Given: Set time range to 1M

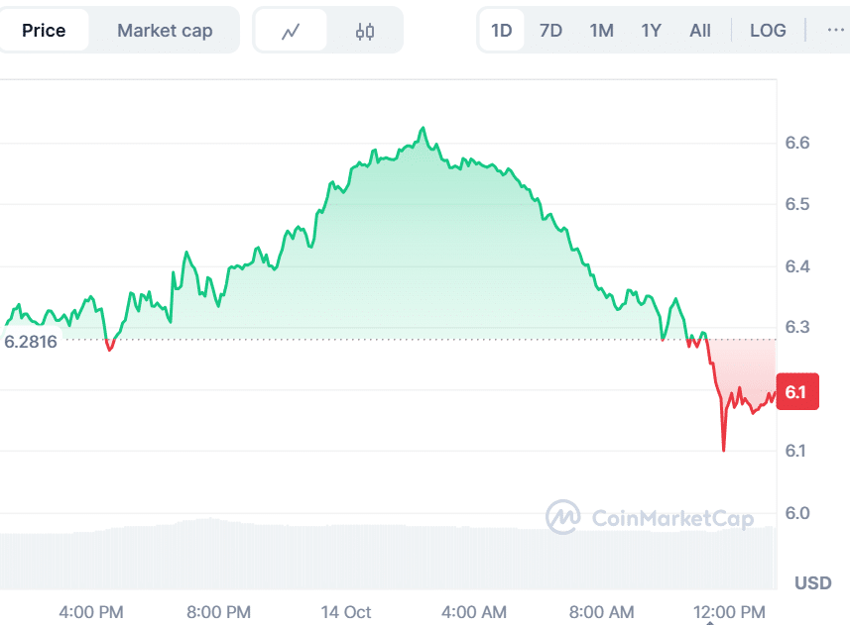Looking at the screenshot, I should point(601,31).
